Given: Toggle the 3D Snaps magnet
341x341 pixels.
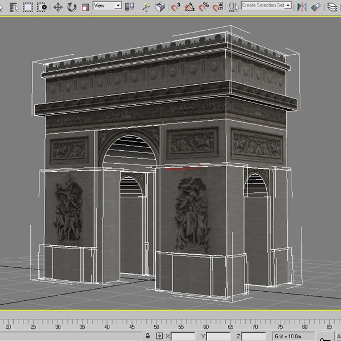Looking at the screenshot, I should pyautogui.click(x=176, y=7).
